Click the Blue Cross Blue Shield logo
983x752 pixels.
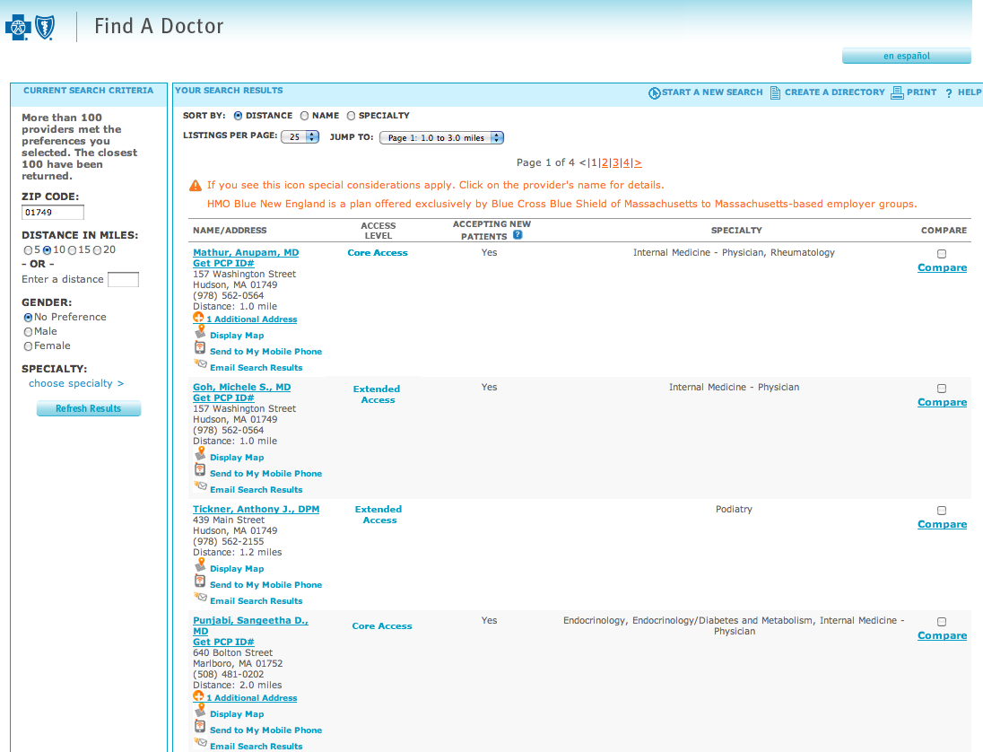[x=30, y=27]
